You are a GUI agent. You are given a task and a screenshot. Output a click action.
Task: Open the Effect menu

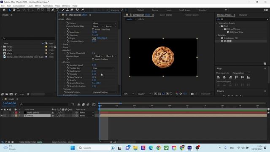38,6
